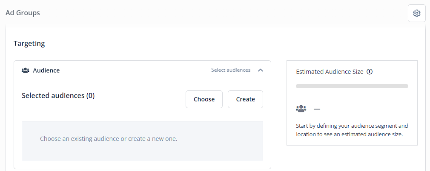Click the dash audience size value

pyautogui.click(x=317, y=109)
